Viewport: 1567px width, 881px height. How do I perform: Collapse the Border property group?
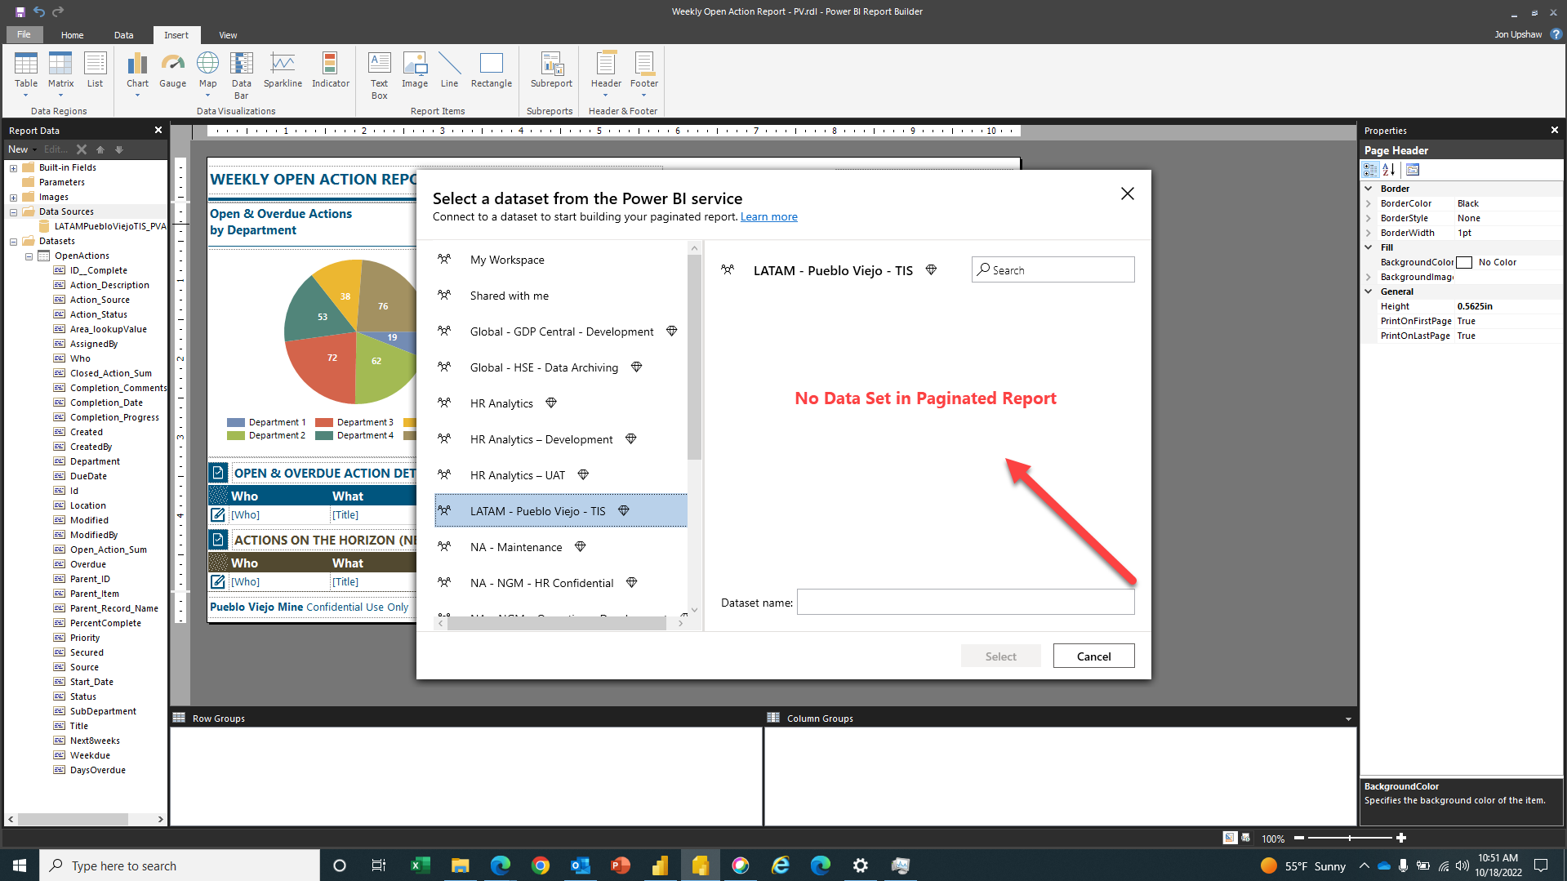click(x=1369, y=189)
